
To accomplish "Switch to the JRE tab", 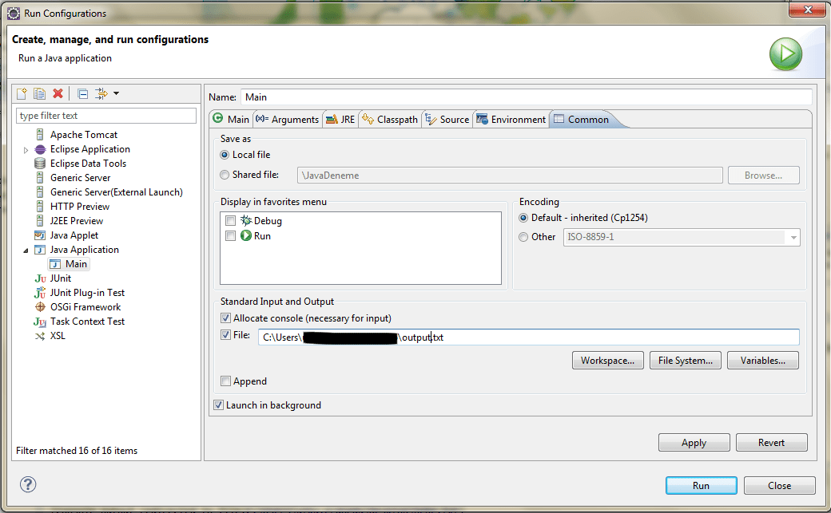I will (x=340, y=119).
